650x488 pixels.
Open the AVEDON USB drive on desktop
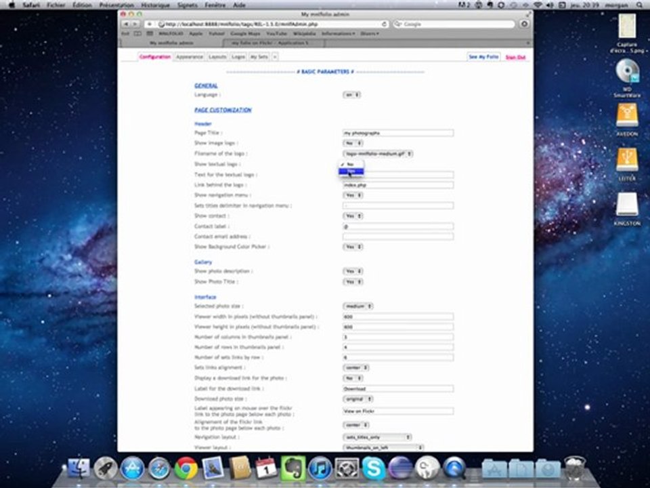(627, 119)
